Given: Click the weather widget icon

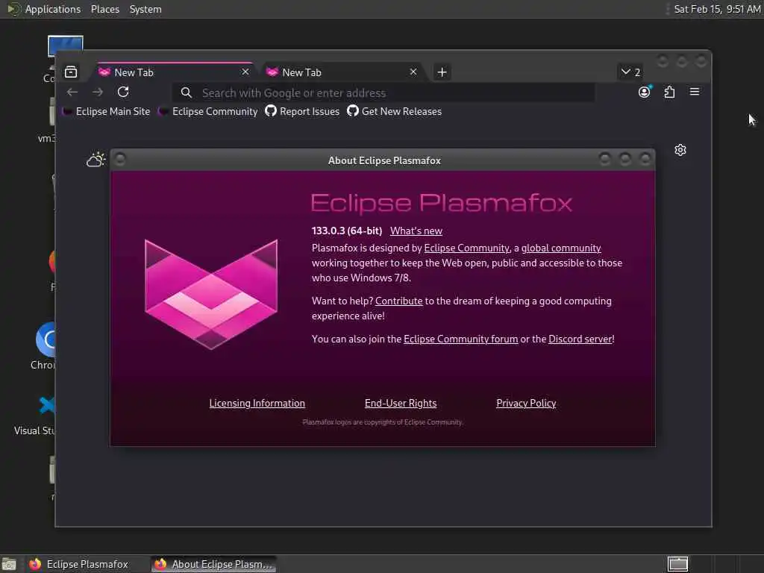Looking at the screenshot, I should tap(96, 160).
